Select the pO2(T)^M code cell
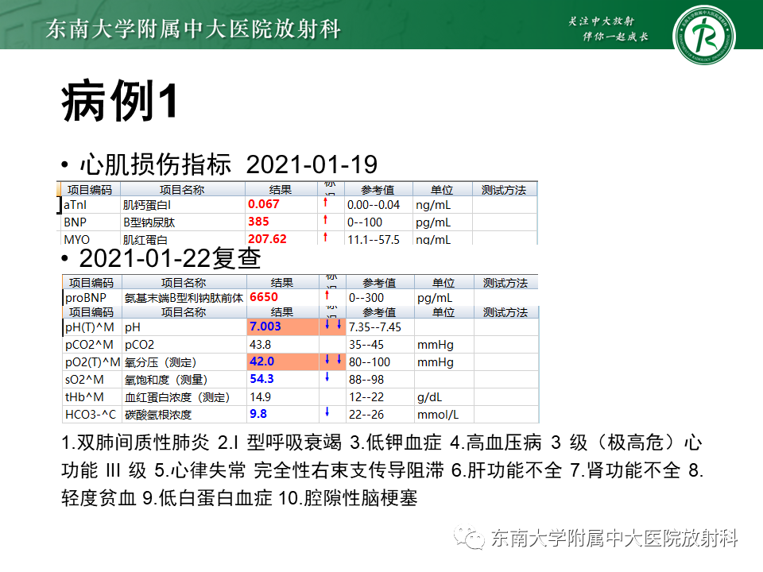This screenshot has height=572, width=763. pos(92,362)
